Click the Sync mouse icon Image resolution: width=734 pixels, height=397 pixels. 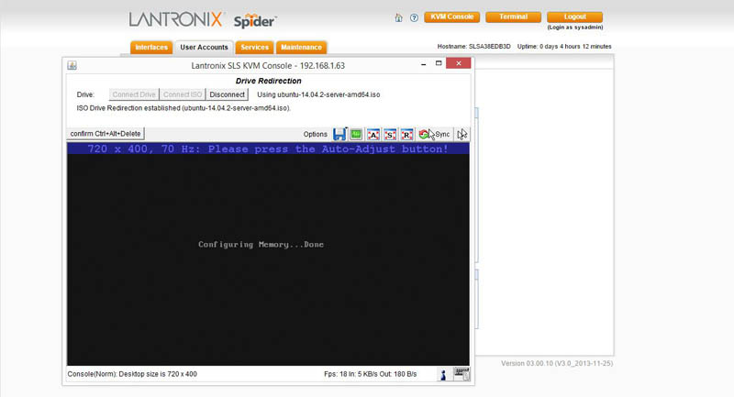[434, 134]
